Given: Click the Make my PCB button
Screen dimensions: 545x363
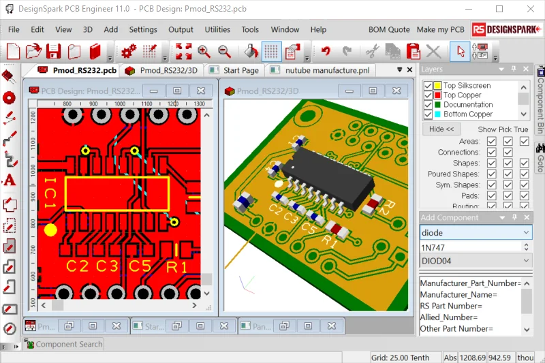Looking at the screenshot, I should tap(440, 29).
